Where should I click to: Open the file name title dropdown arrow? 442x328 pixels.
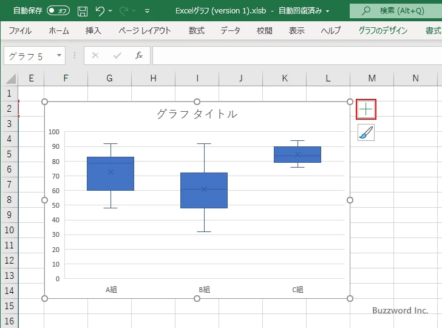pos(328,11)
